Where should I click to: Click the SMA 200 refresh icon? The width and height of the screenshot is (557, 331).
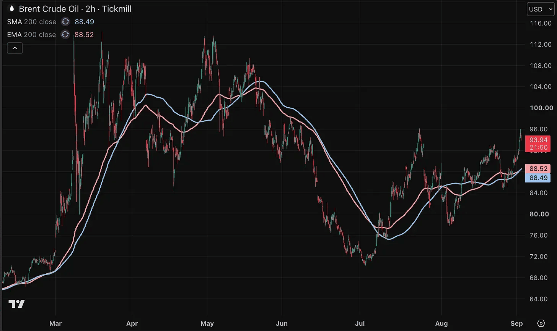click(65, 22)
